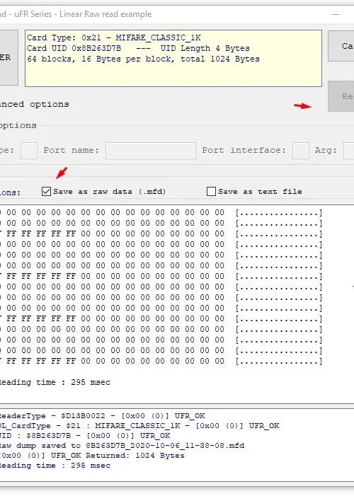
Task: Click the partially visible Ca button
Action: click(341, 46)
